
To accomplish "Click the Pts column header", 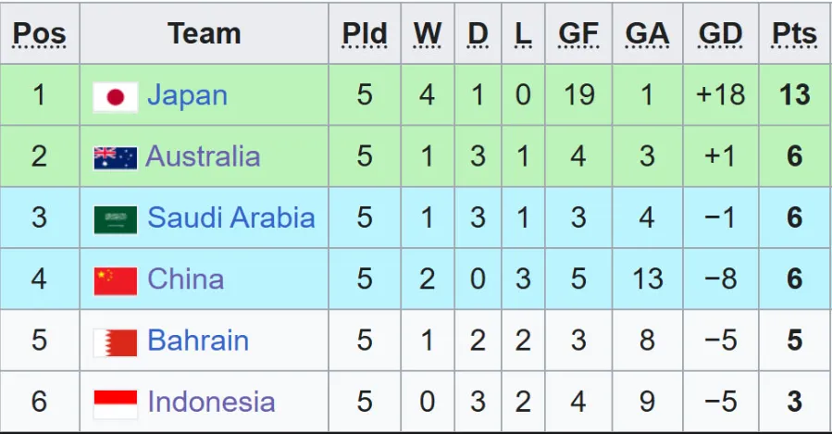I will (x=794, y=34).
